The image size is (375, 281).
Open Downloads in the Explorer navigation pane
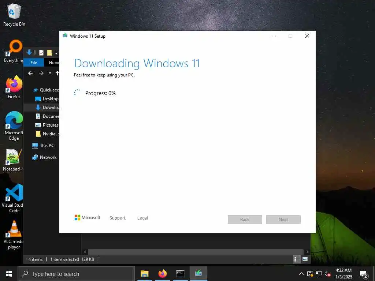47,108
